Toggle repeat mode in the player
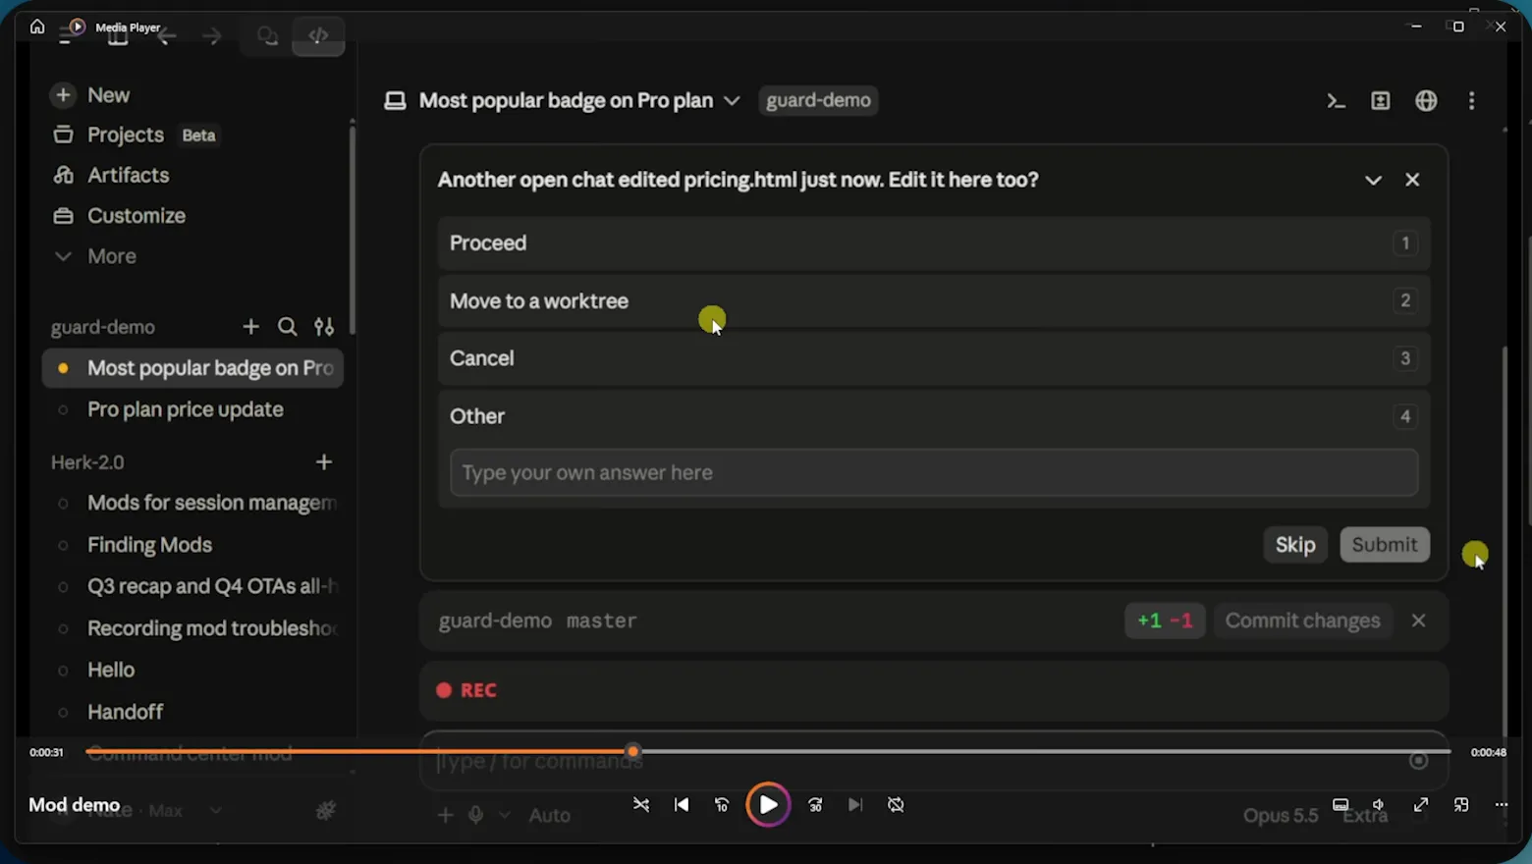This screenshot has height=864, width=1532. coord(896,805)
